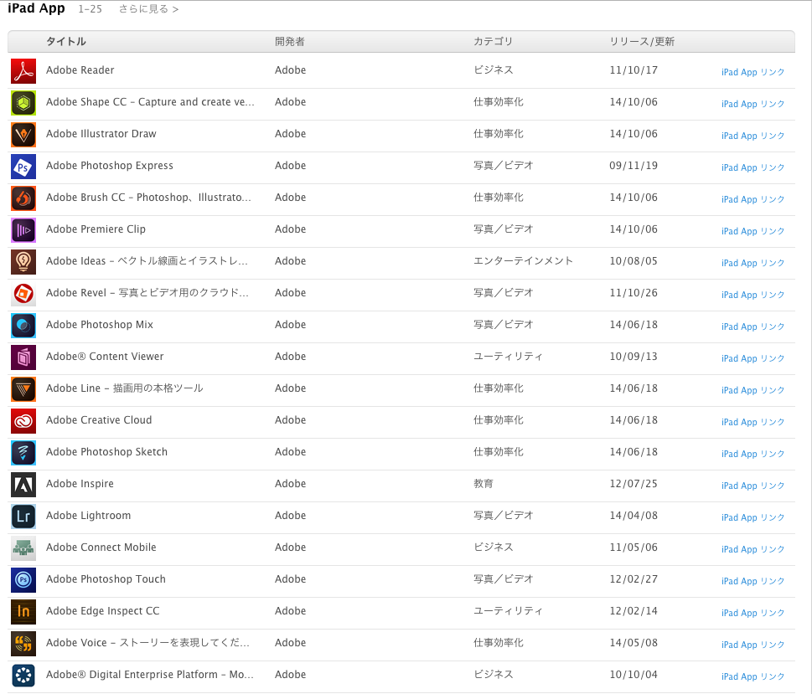Select the Adobe Premiere Clip title
Viewport: 812px width, 694px height.
(x=96, y=229)
